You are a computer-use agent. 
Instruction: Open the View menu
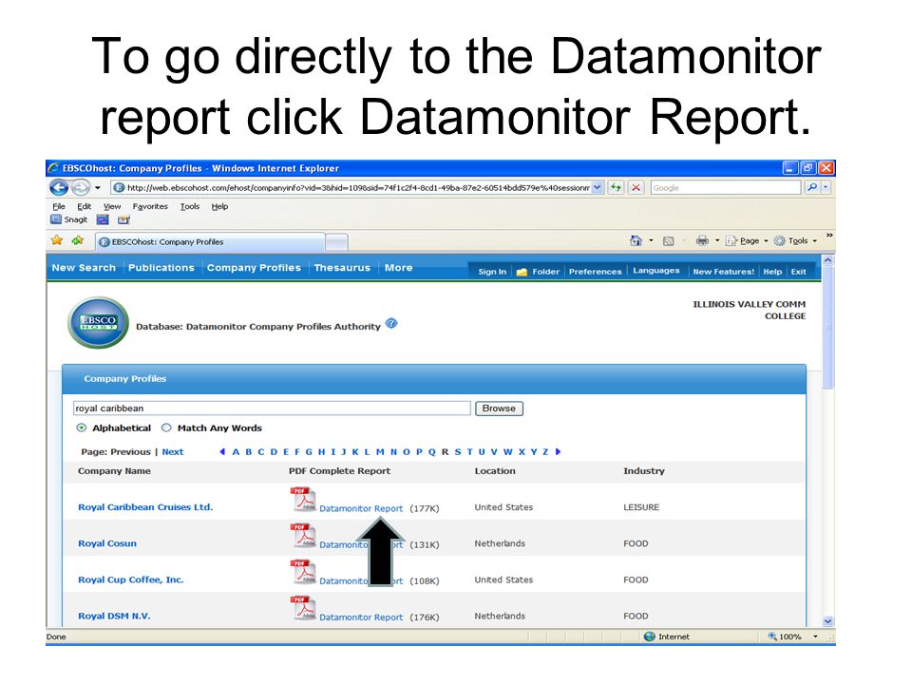112,206
